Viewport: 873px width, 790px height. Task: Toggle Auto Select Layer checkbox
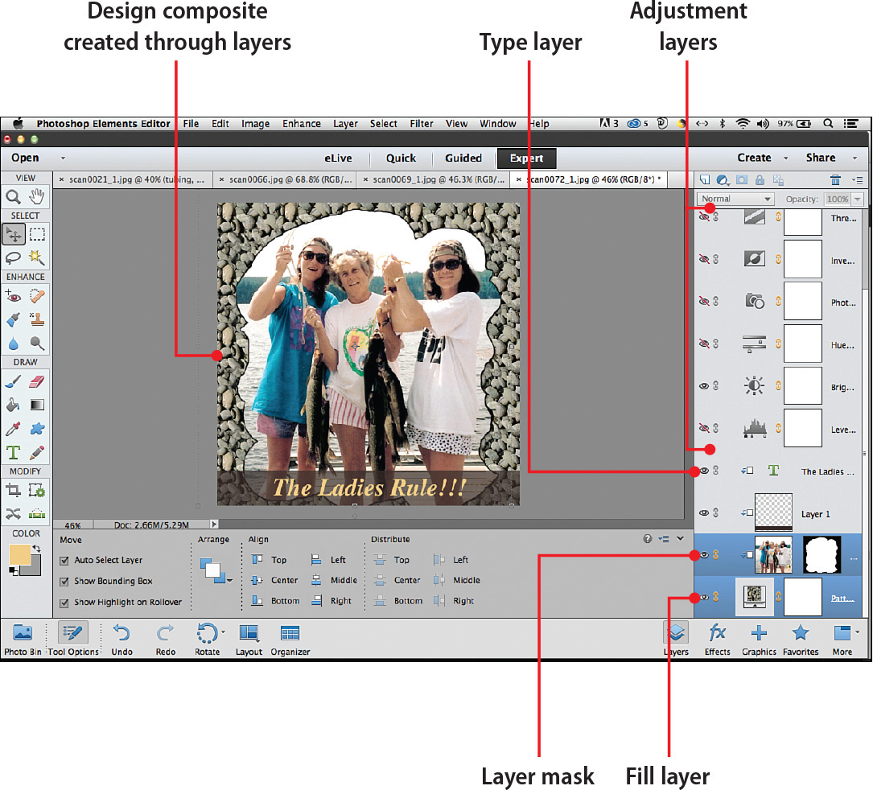coord(64,561)
